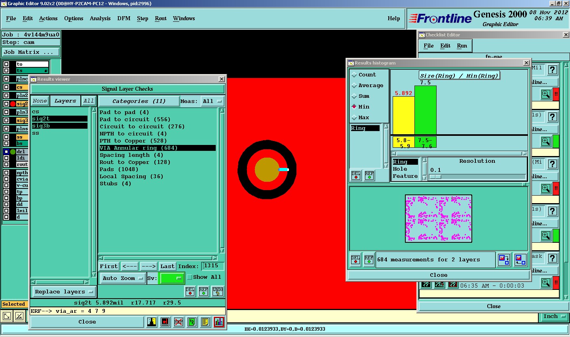Click the First navigation button

[109, 267]
